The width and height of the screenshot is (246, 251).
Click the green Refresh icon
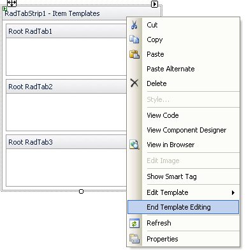[x=134, y=223]
